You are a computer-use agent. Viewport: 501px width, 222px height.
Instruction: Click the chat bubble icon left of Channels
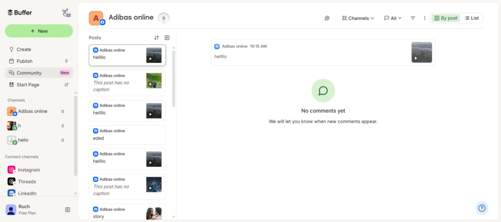click(327, 18)
